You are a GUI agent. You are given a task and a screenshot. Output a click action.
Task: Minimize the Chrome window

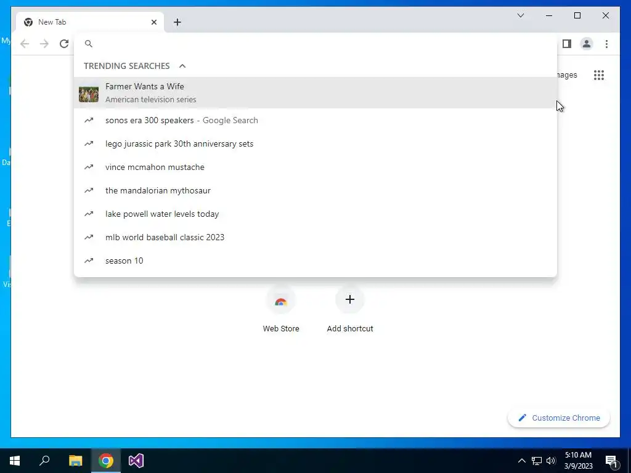[549, 15]
